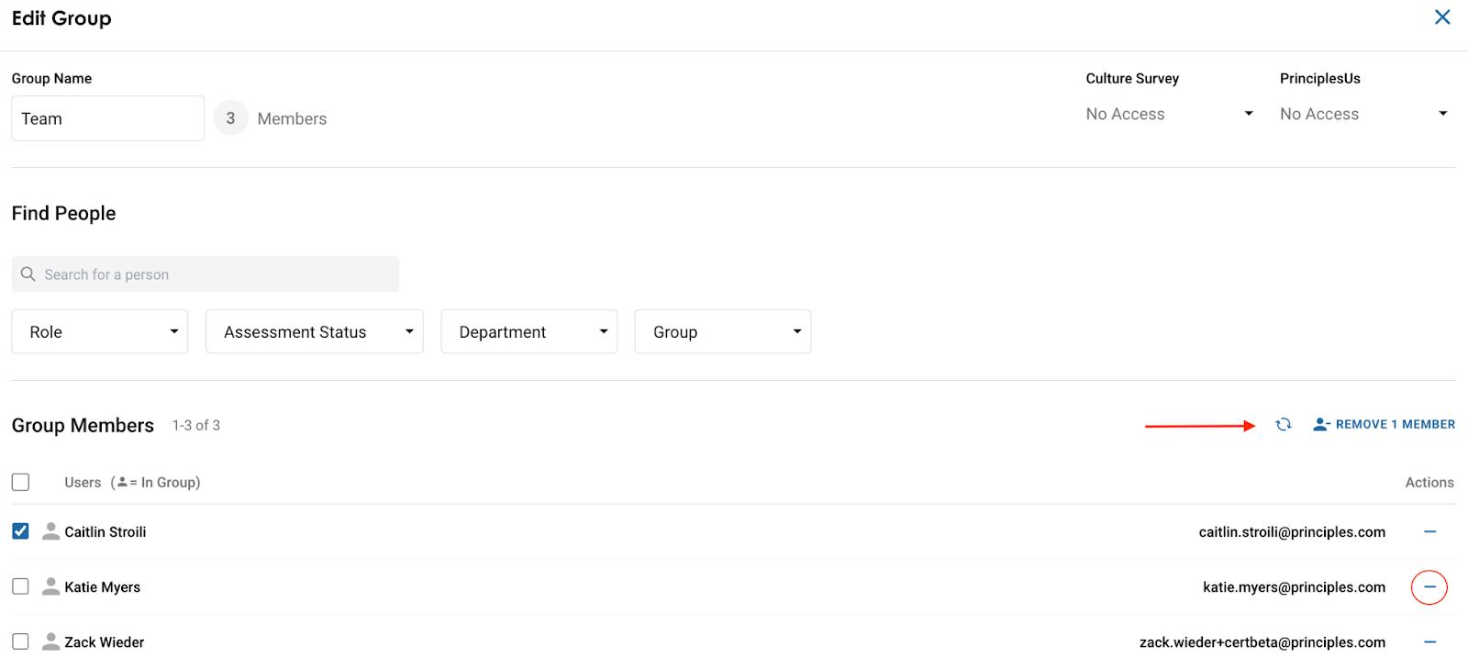Image resolution: width=1468 pixels, height=669 pixels.
Task: Click the refresh group members icon
Action: pos(1284,424)
